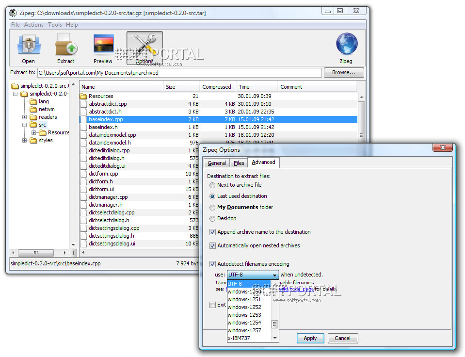Click the baseindex.h file icon
The image size is (465, 357).
point(84,127)
